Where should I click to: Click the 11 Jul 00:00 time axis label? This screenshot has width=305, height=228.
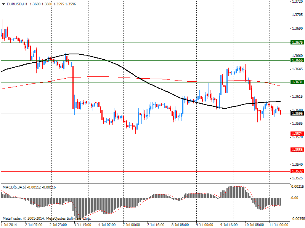(279, 225)
